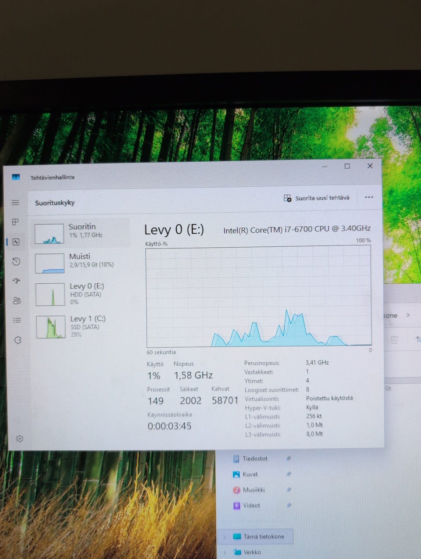This screenshot has width=421, height=559.
Task: Click the Loogiset suorittimet label
Action: tap(271, 389)
